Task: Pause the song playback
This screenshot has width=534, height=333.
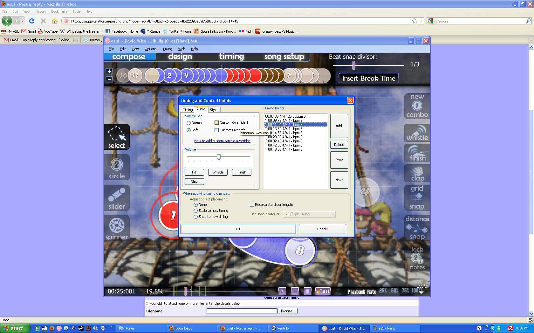Action: 295,291
